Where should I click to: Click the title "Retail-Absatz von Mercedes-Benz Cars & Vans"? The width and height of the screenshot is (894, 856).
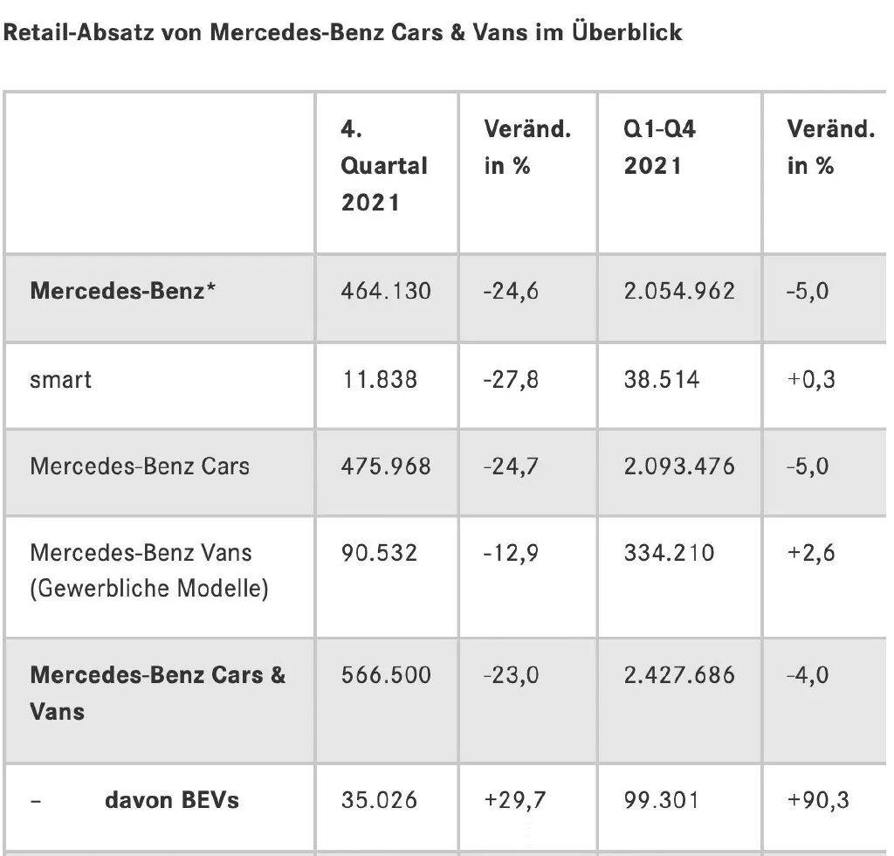(x=343, y=33)
